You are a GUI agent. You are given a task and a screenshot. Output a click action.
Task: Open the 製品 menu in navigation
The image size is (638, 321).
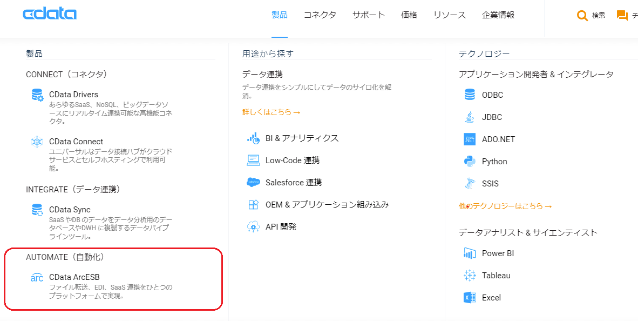pos(280,15)
